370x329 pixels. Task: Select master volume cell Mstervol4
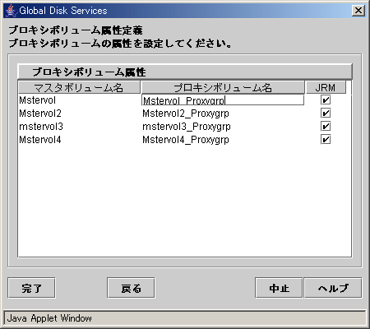80,140
